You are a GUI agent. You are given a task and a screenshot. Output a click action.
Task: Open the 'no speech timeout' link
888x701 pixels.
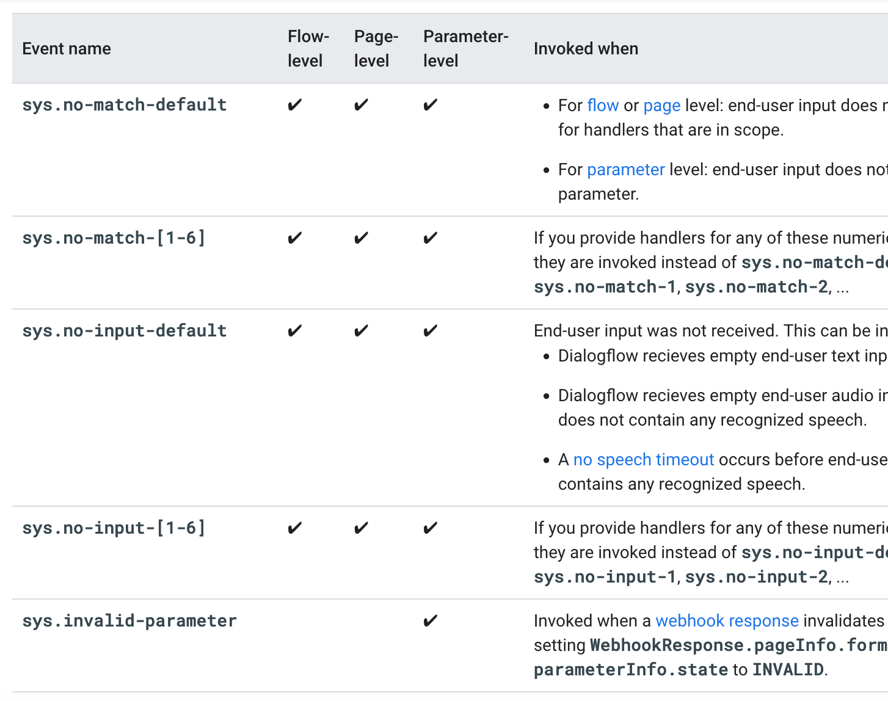pyautogui.click(x=644, y=460)
